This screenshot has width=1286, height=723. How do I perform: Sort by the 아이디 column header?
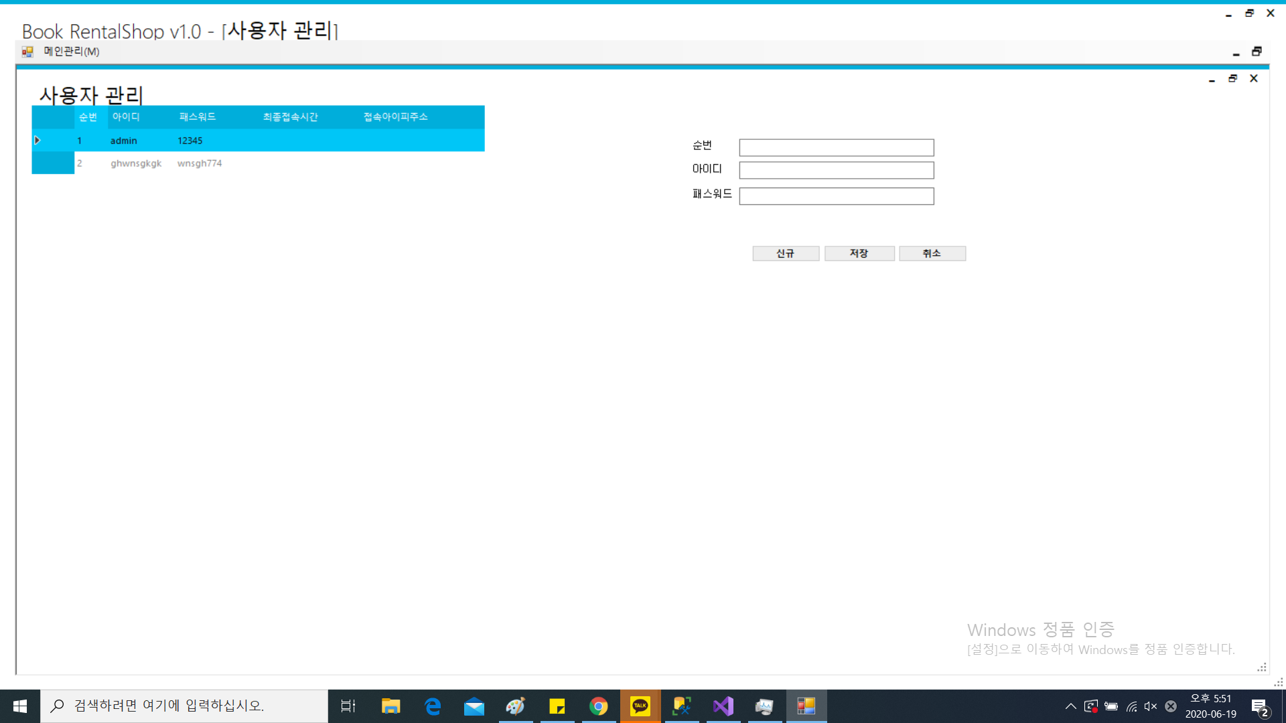126,117
